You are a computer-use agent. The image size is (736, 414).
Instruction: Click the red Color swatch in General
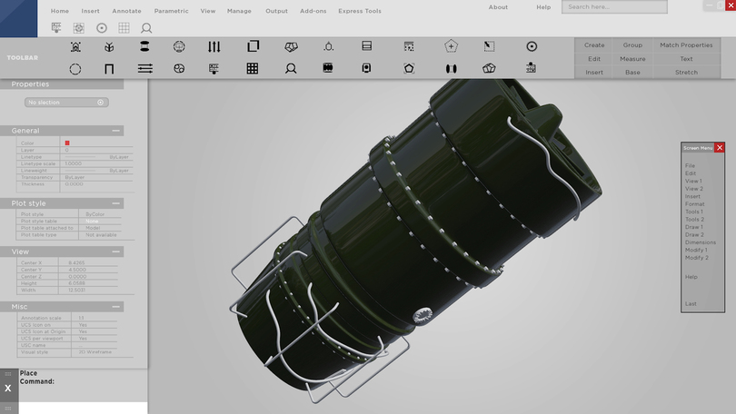click(x=67, y=143)
